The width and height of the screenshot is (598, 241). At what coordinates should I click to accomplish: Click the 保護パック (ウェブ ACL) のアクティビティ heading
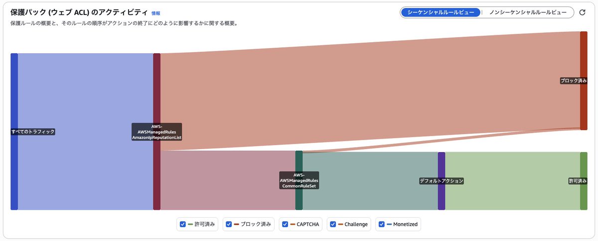tap(79, 12)
